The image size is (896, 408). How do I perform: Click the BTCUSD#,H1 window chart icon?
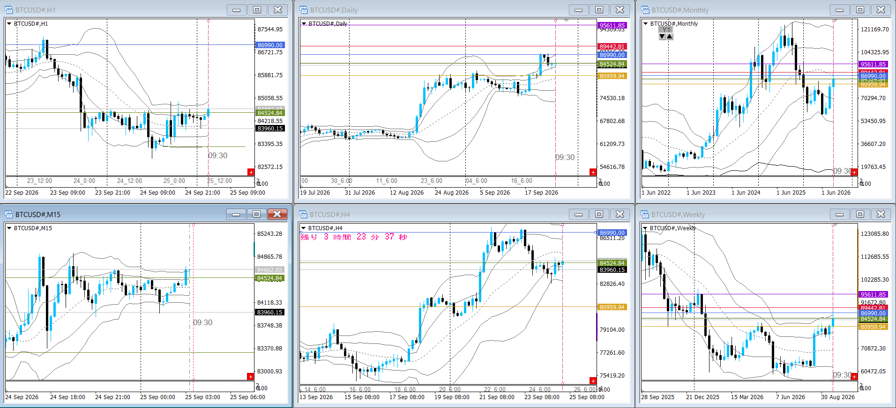click(x=9, y=10)
